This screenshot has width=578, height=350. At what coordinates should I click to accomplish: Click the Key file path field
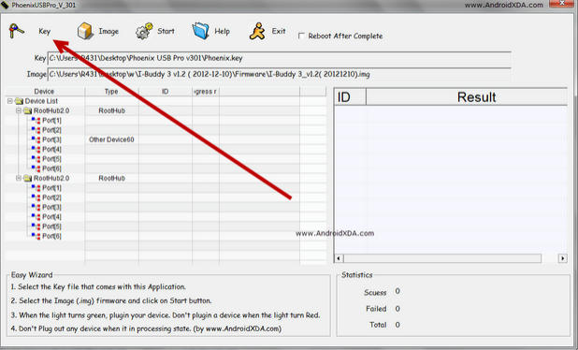click(279, 58)
